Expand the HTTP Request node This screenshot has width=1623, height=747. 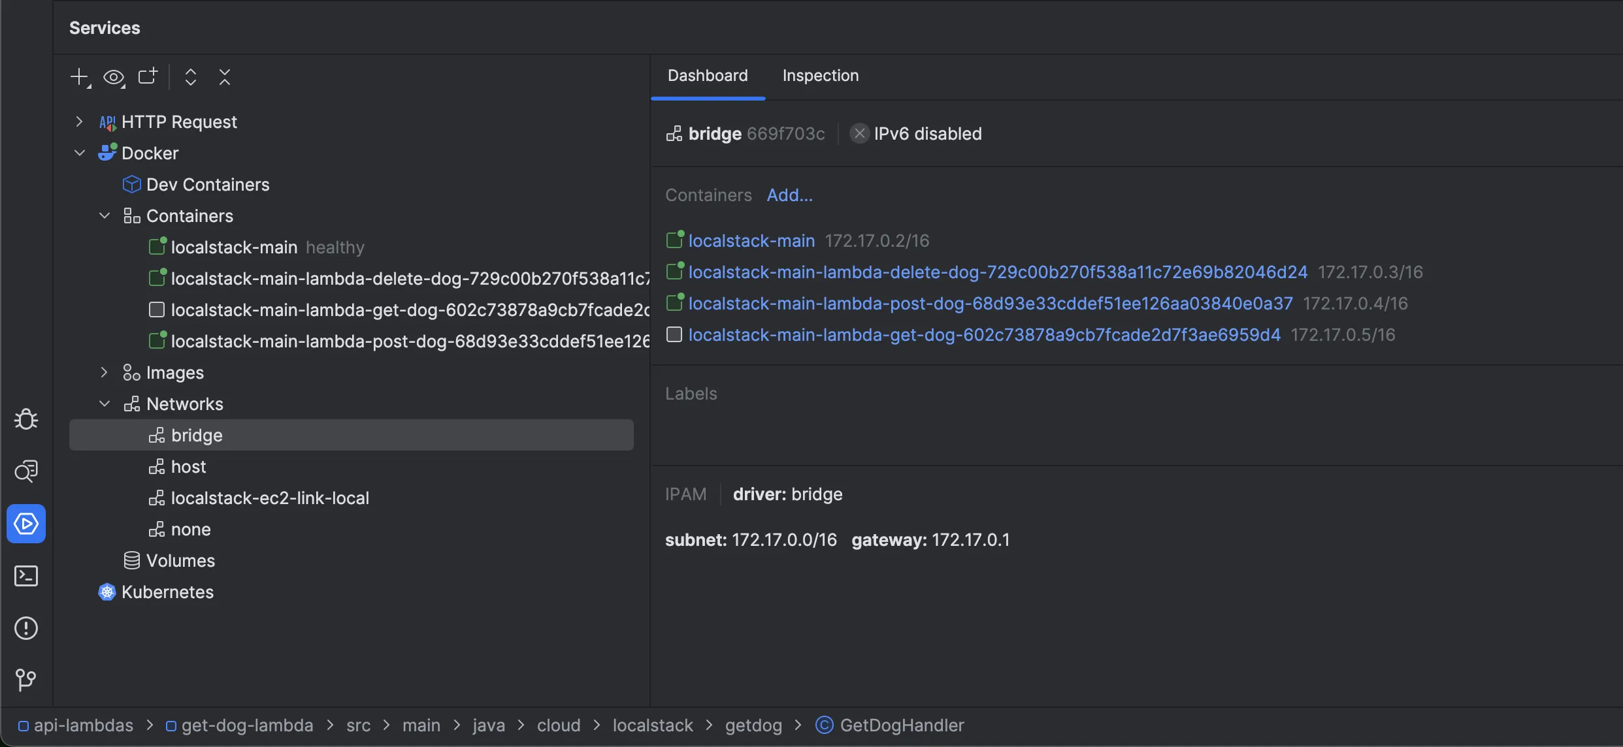(x=79, y=121)
